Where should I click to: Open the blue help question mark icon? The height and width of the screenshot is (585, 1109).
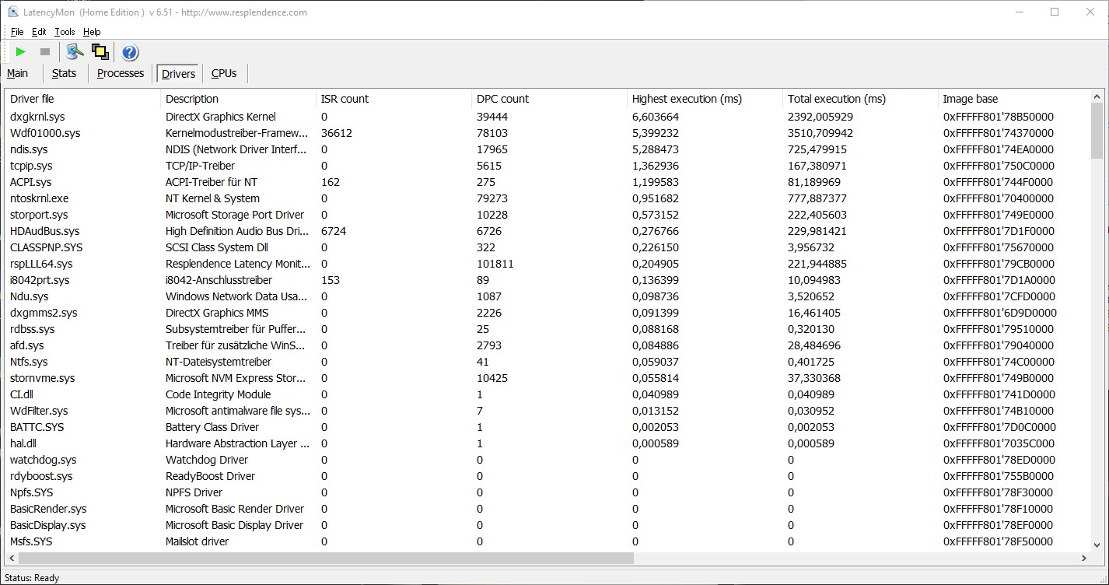[x=130, y=52]
